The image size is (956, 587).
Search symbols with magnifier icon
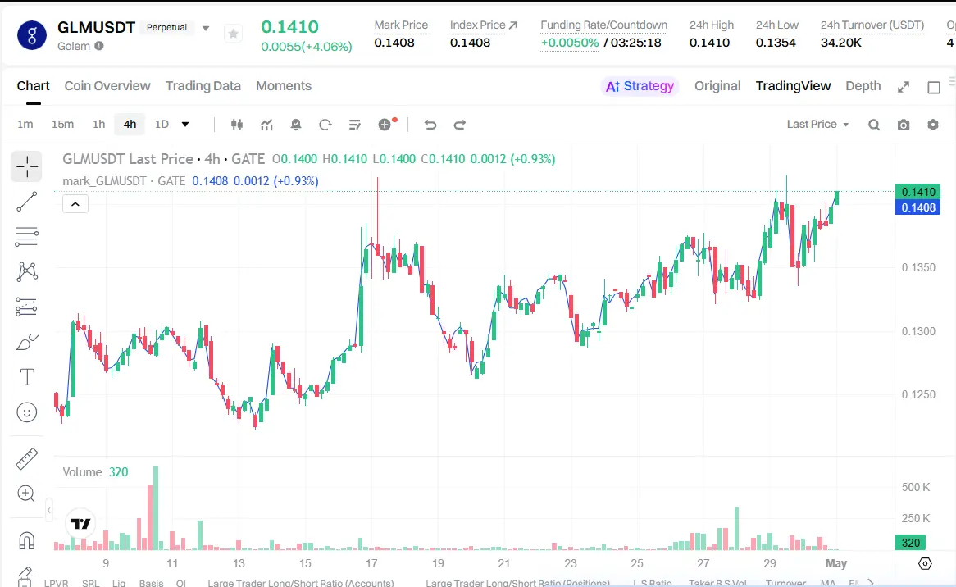click(x=874, y=125)
